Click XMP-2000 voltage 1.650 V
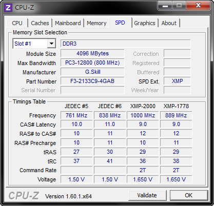Viewport: 214px width, 206px height. point(143,179)
